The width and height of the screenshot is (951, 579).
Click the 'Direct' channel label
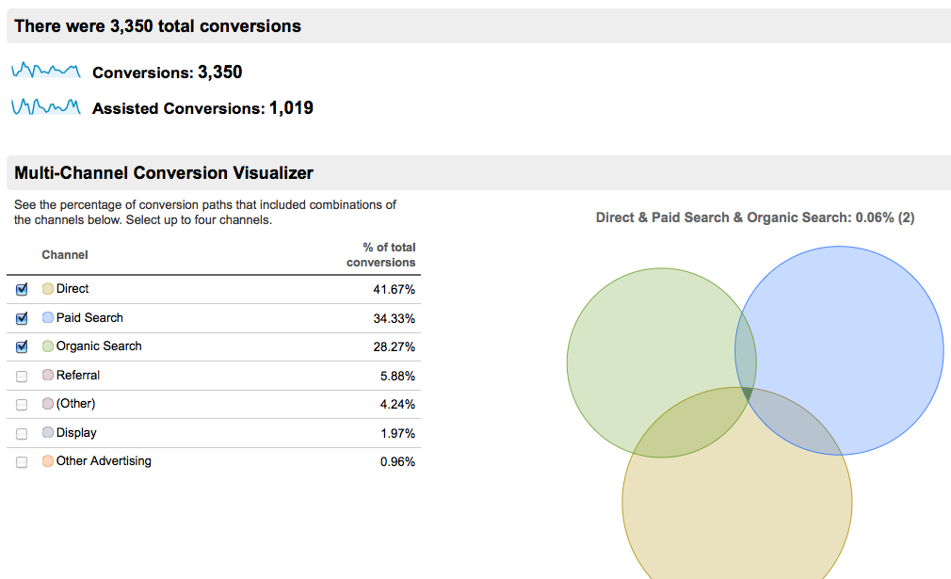(73, 289)
